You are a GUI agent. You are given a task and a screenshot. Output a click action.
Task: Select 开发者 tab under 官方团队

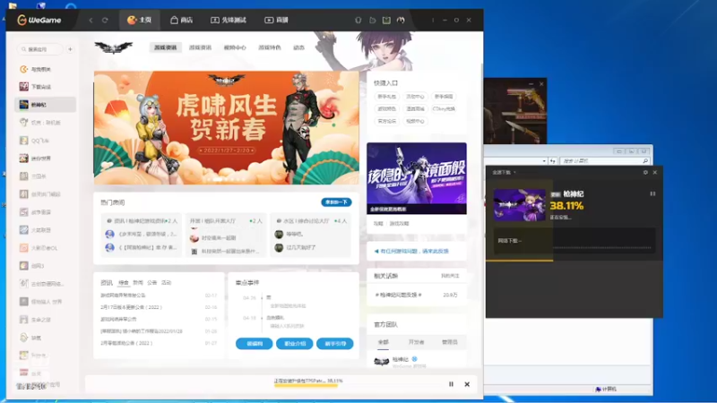[x=416, y=342]
